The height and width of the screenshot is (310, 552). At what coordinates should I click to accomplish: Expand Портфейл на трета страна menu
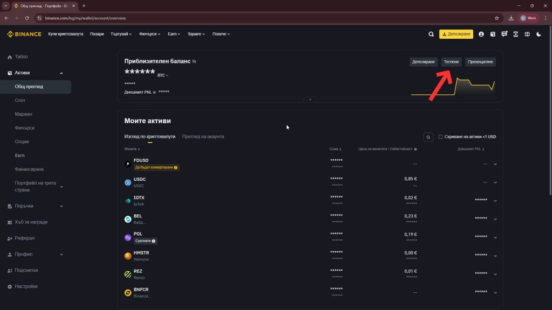[61, 187]
